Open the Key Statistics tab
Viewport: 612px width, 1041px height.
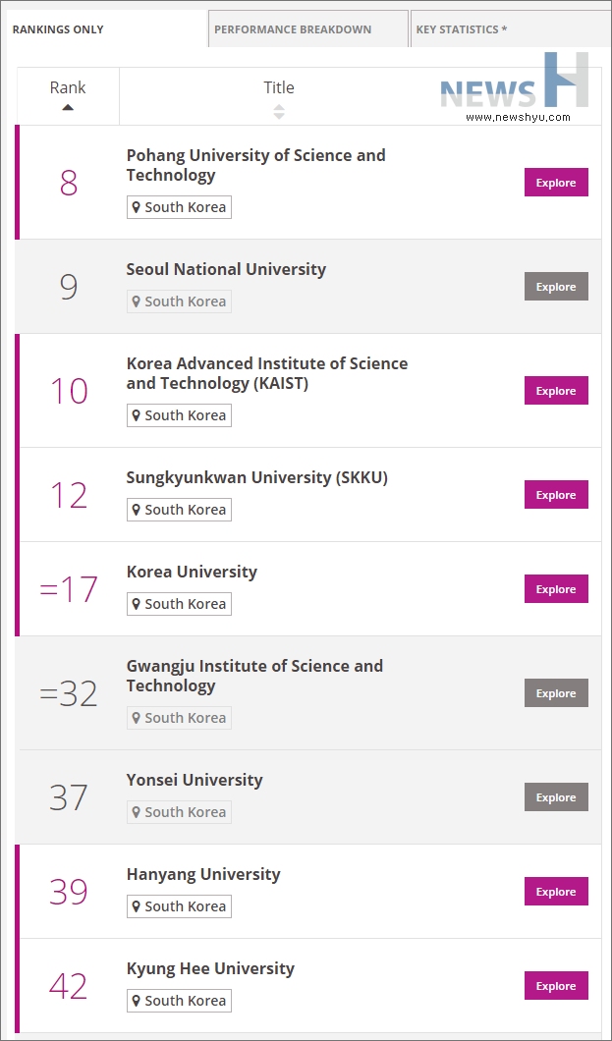click(x=462, y=29)
